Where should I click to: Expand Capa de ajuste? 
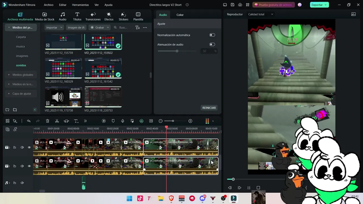[x=9, y=93]
